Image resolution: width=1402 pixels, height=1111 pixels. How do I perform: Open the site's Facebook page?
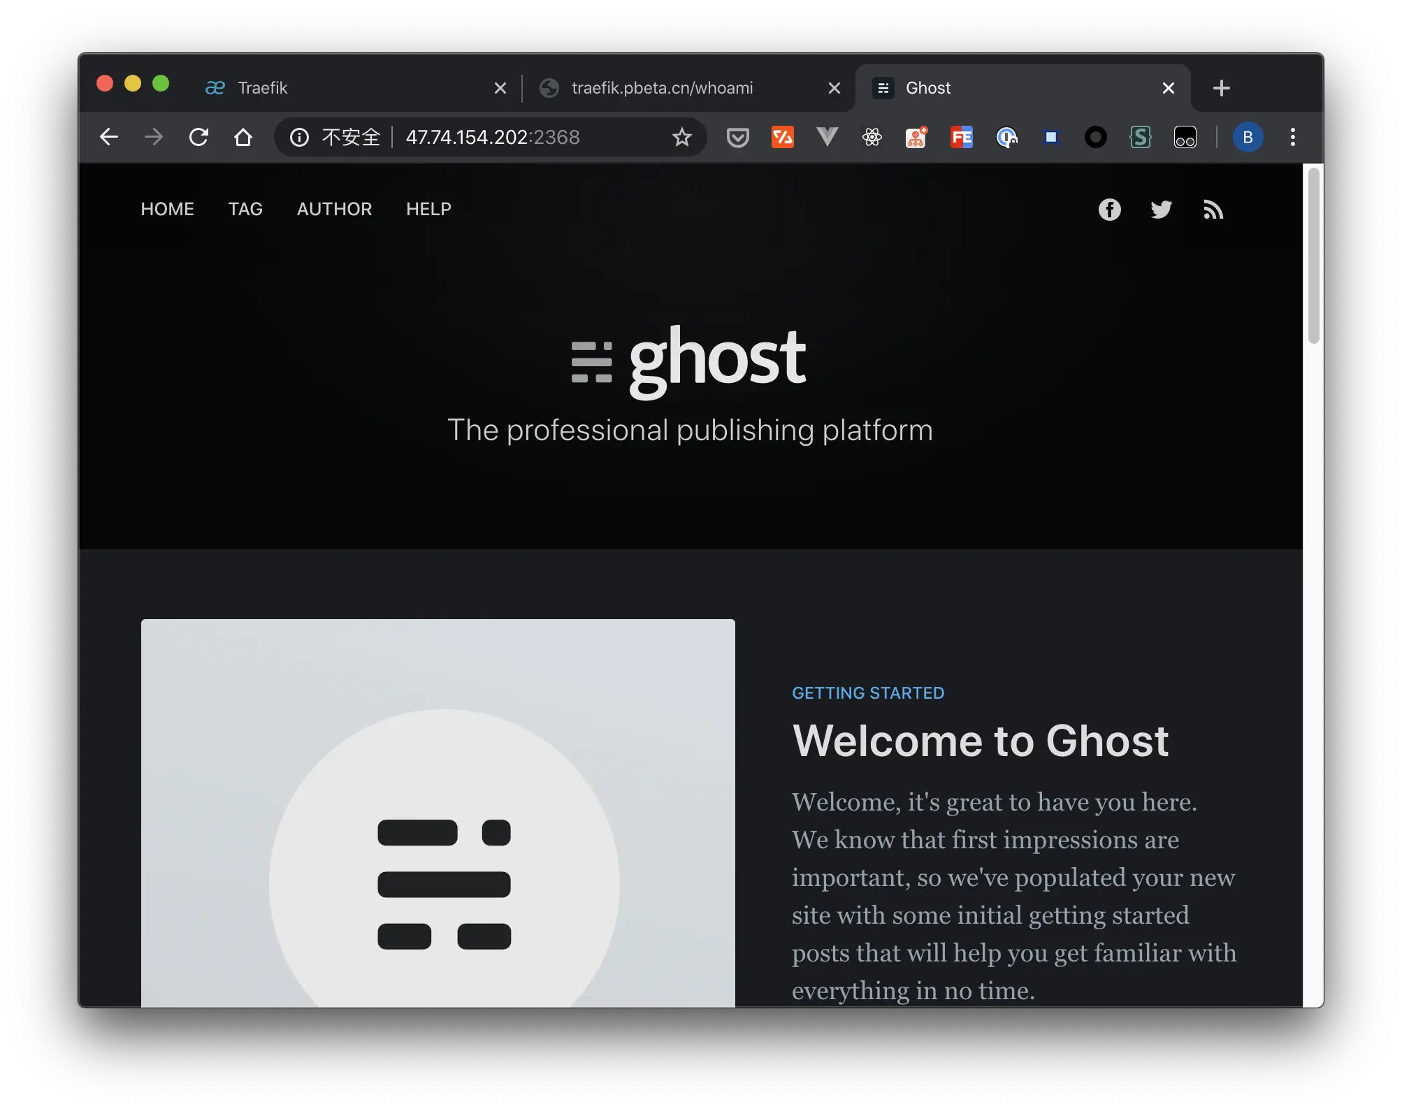click(x=1109, y=209)
